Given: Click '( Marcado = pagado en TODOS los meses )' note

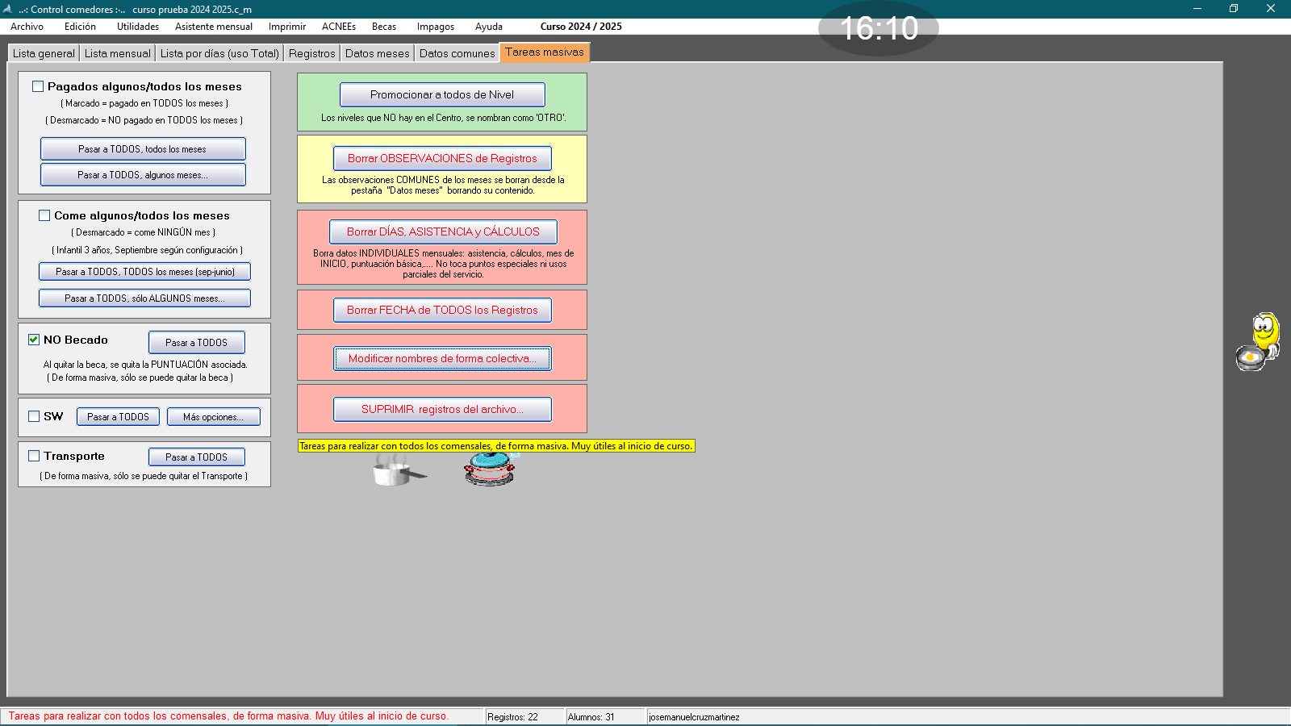Looking at the screenshot, I should 144,103.
